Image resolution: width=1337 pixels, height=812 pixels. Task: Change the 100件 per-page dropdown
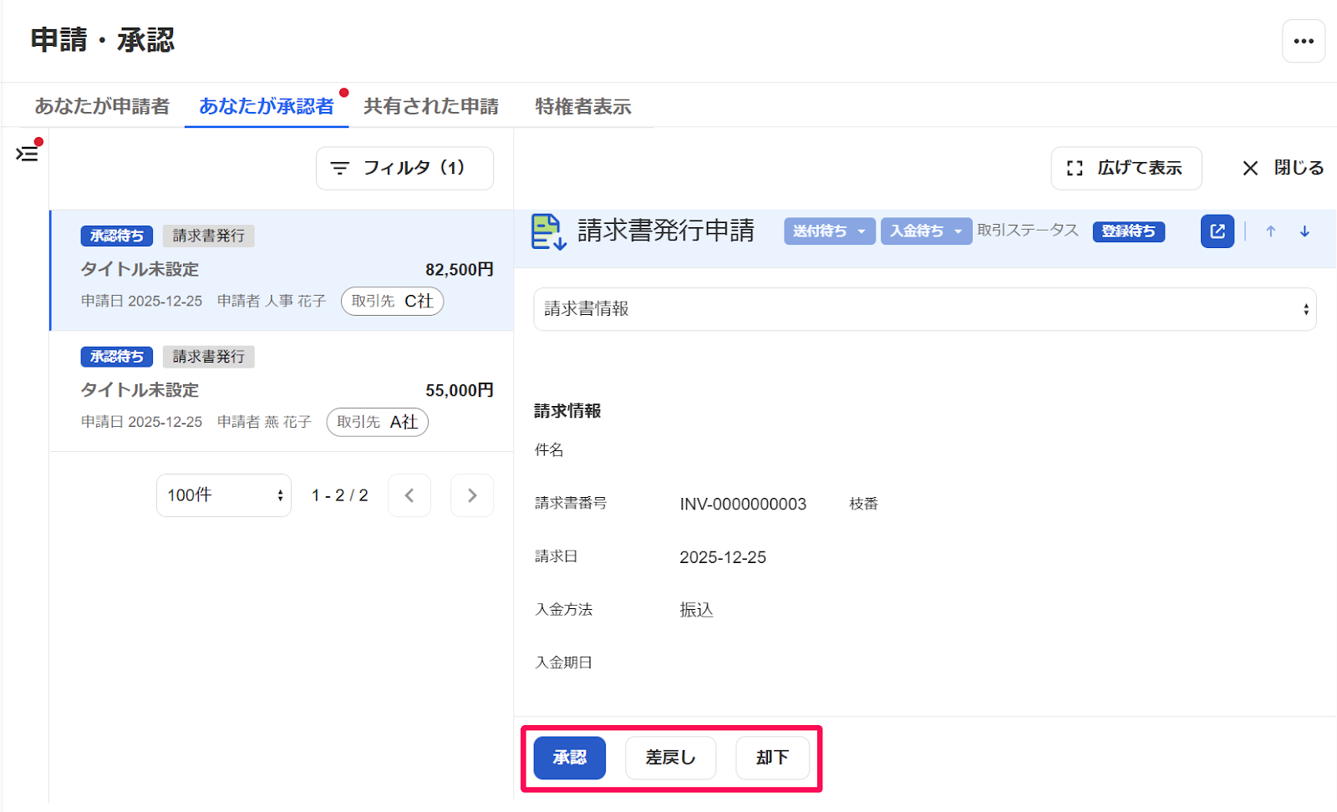[224, 495]
